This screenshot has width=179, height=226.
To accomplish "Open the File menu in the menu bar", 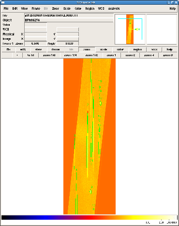I will coord(6,9).
